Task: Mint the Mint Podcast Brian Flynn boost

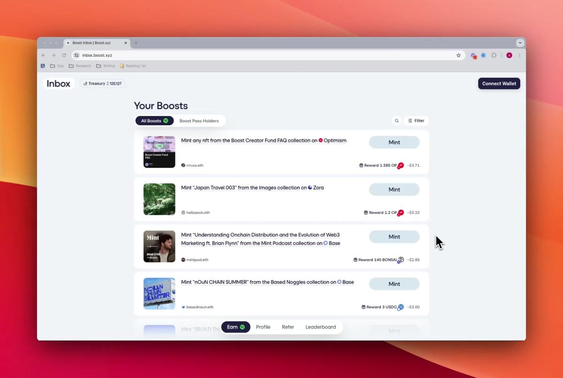Action: (394, 237)
